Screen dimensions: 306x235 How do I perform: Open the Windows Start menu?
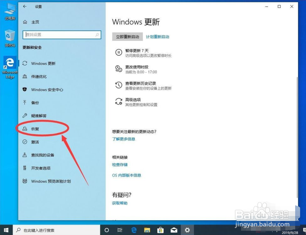[x=6, y=230]
